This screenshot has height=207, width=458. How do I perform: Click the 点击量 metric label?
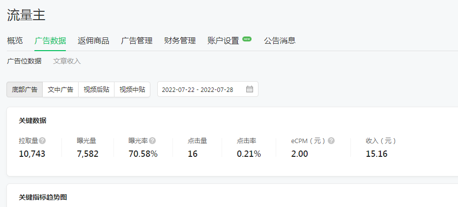(x=198, y=141)
